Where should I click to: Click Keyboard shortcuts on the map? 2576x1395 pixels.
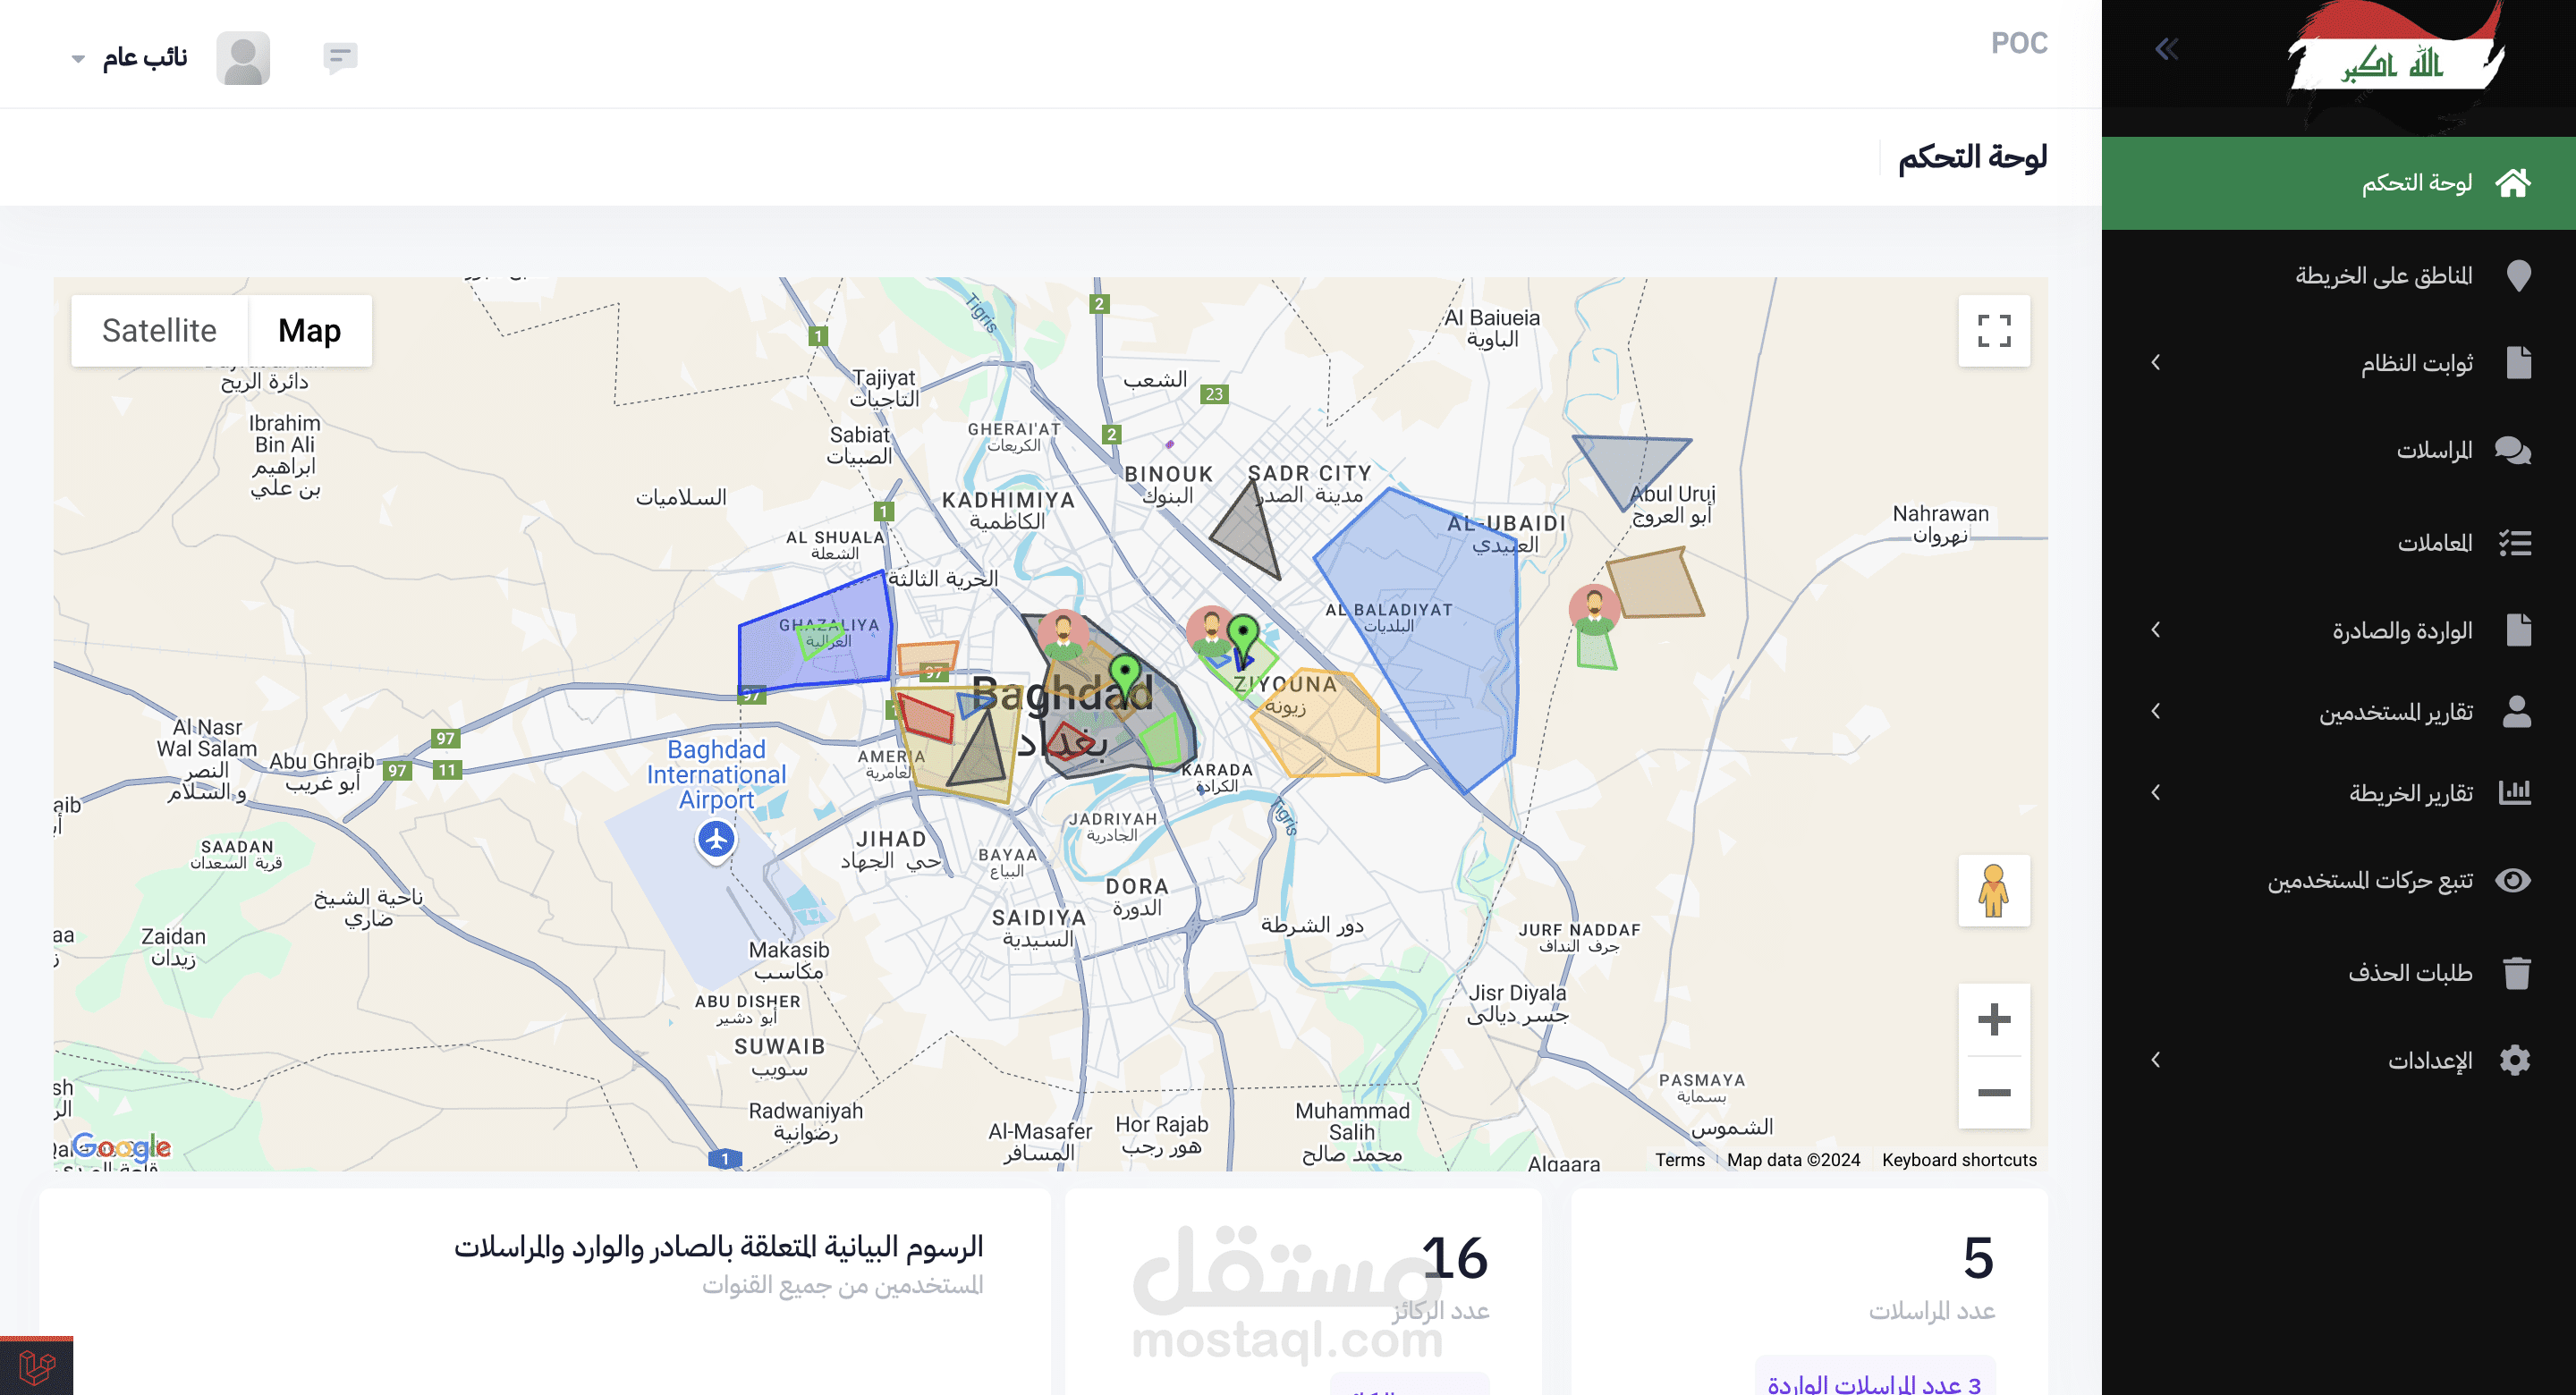[x=1958, y=1160]
